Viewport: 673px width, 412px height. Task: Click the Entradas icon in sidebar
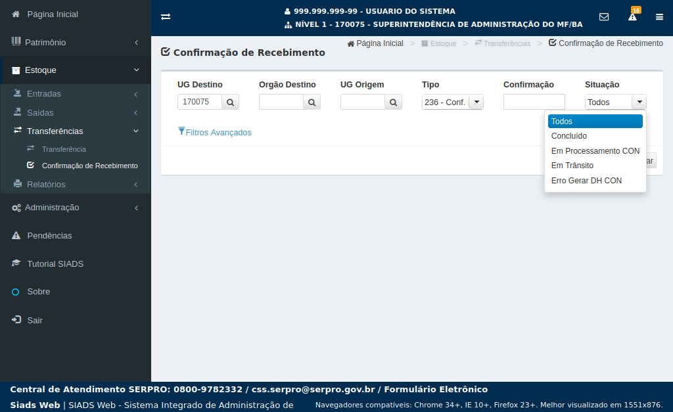coord(18,93)
